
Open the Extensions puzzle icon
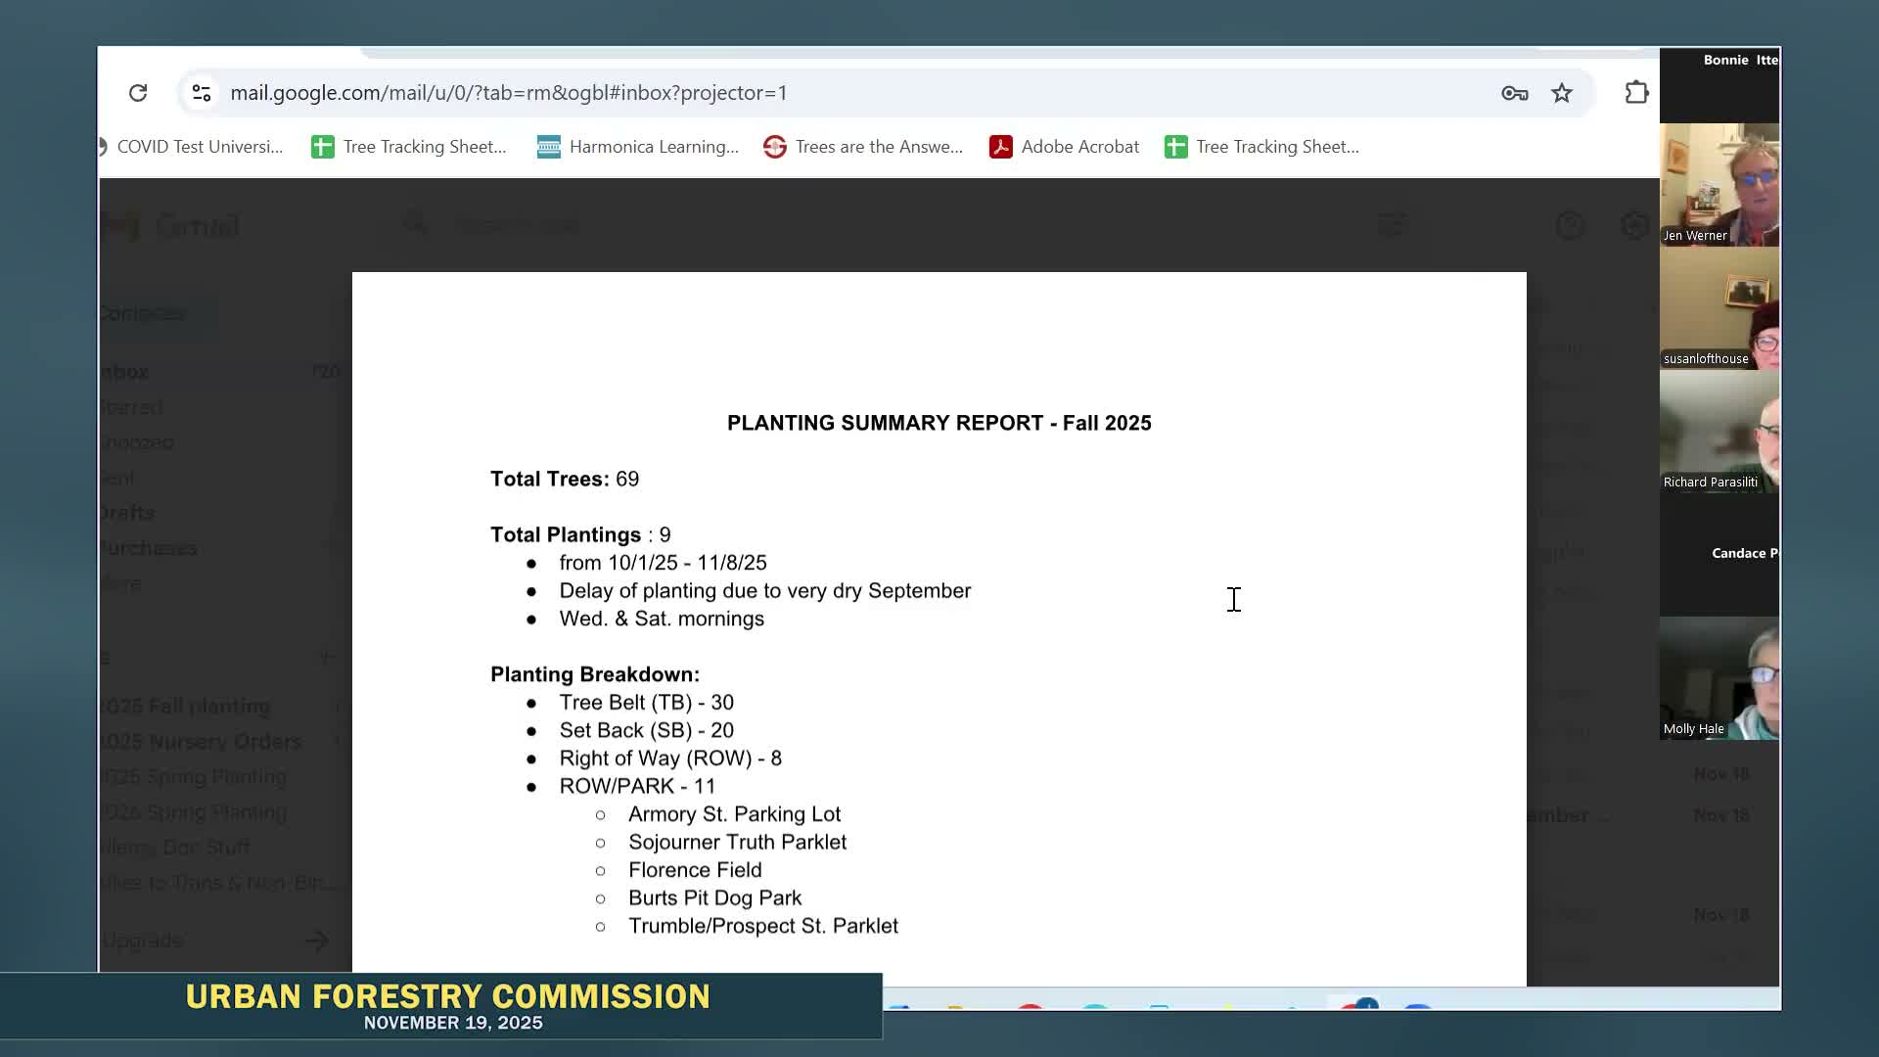[x=1636, y=93]
